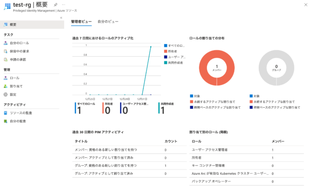
Task: Close the overview blade
Action: (306, 4)
